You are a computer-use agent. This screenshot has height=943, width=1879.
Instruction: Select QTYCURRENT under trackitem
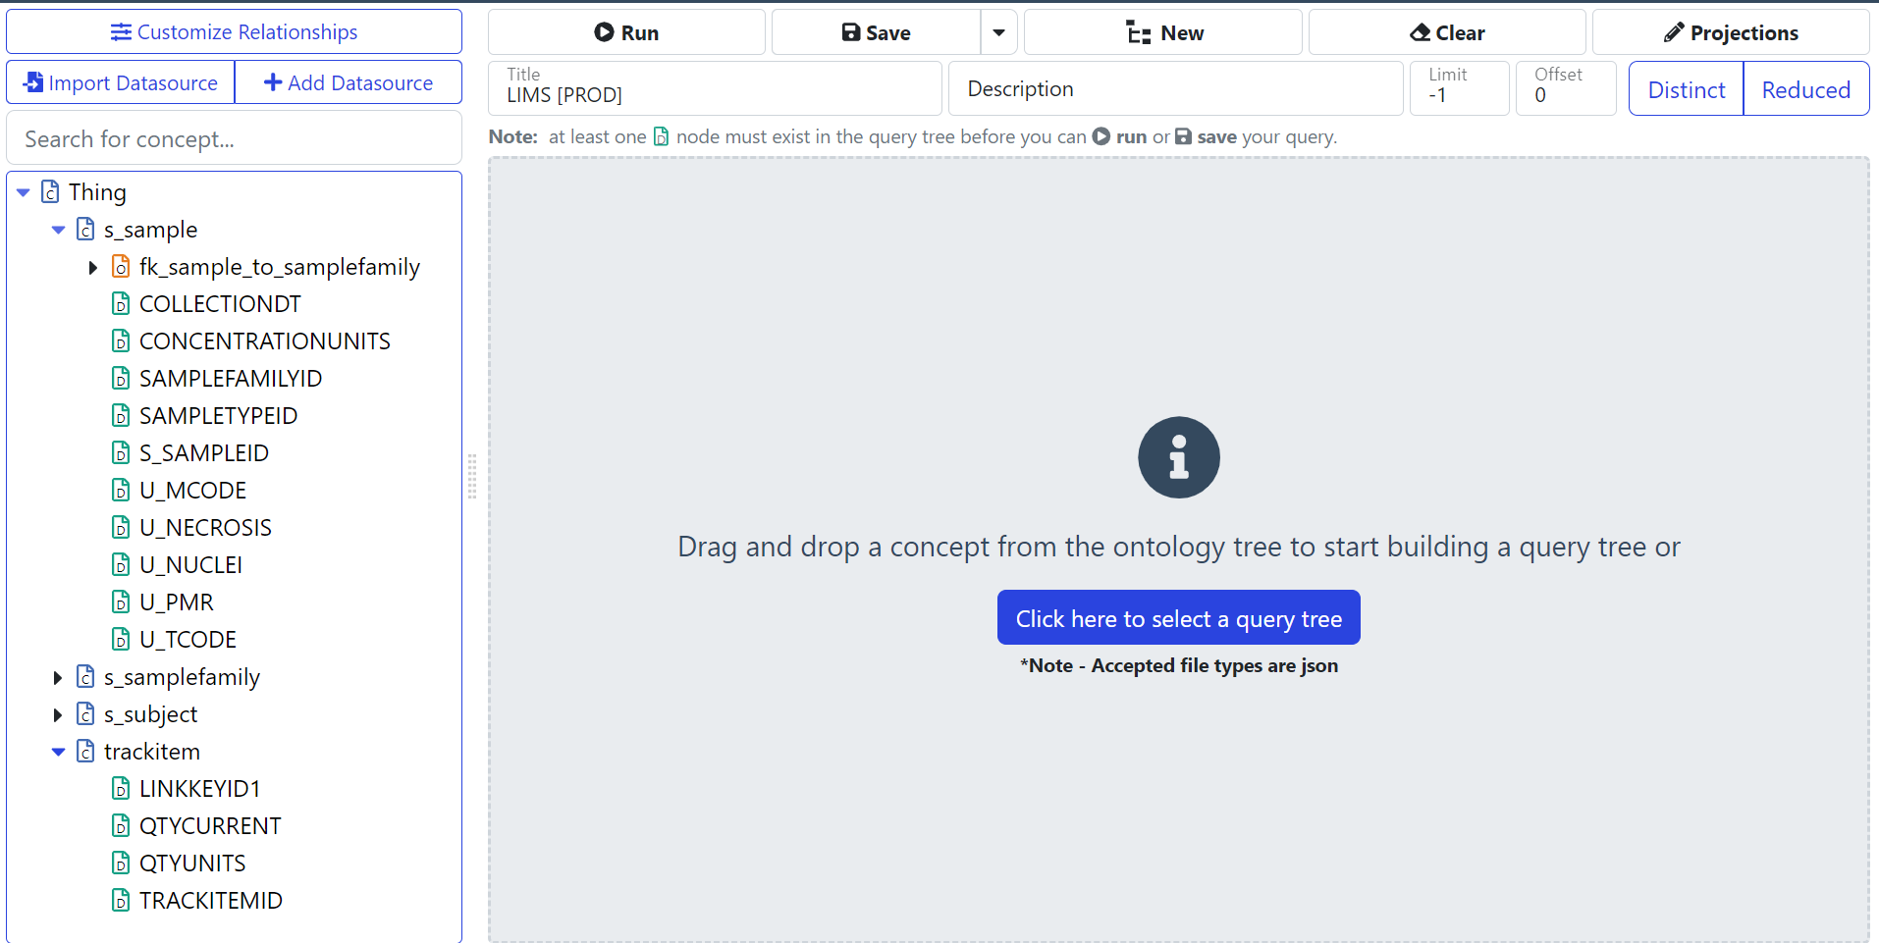210,826
